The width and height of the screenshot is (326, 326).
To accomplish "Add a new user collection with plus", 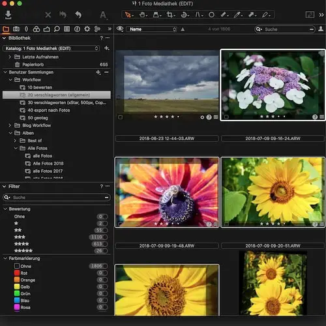I will tap(98, 72).
